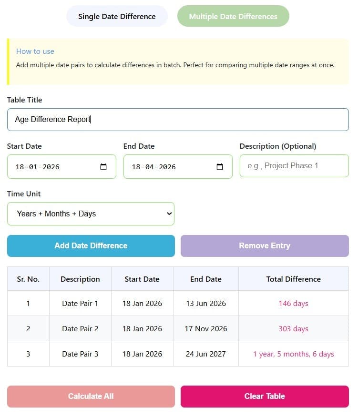Click the 303 days result
358x418 pixels.
tap(293, 328)
